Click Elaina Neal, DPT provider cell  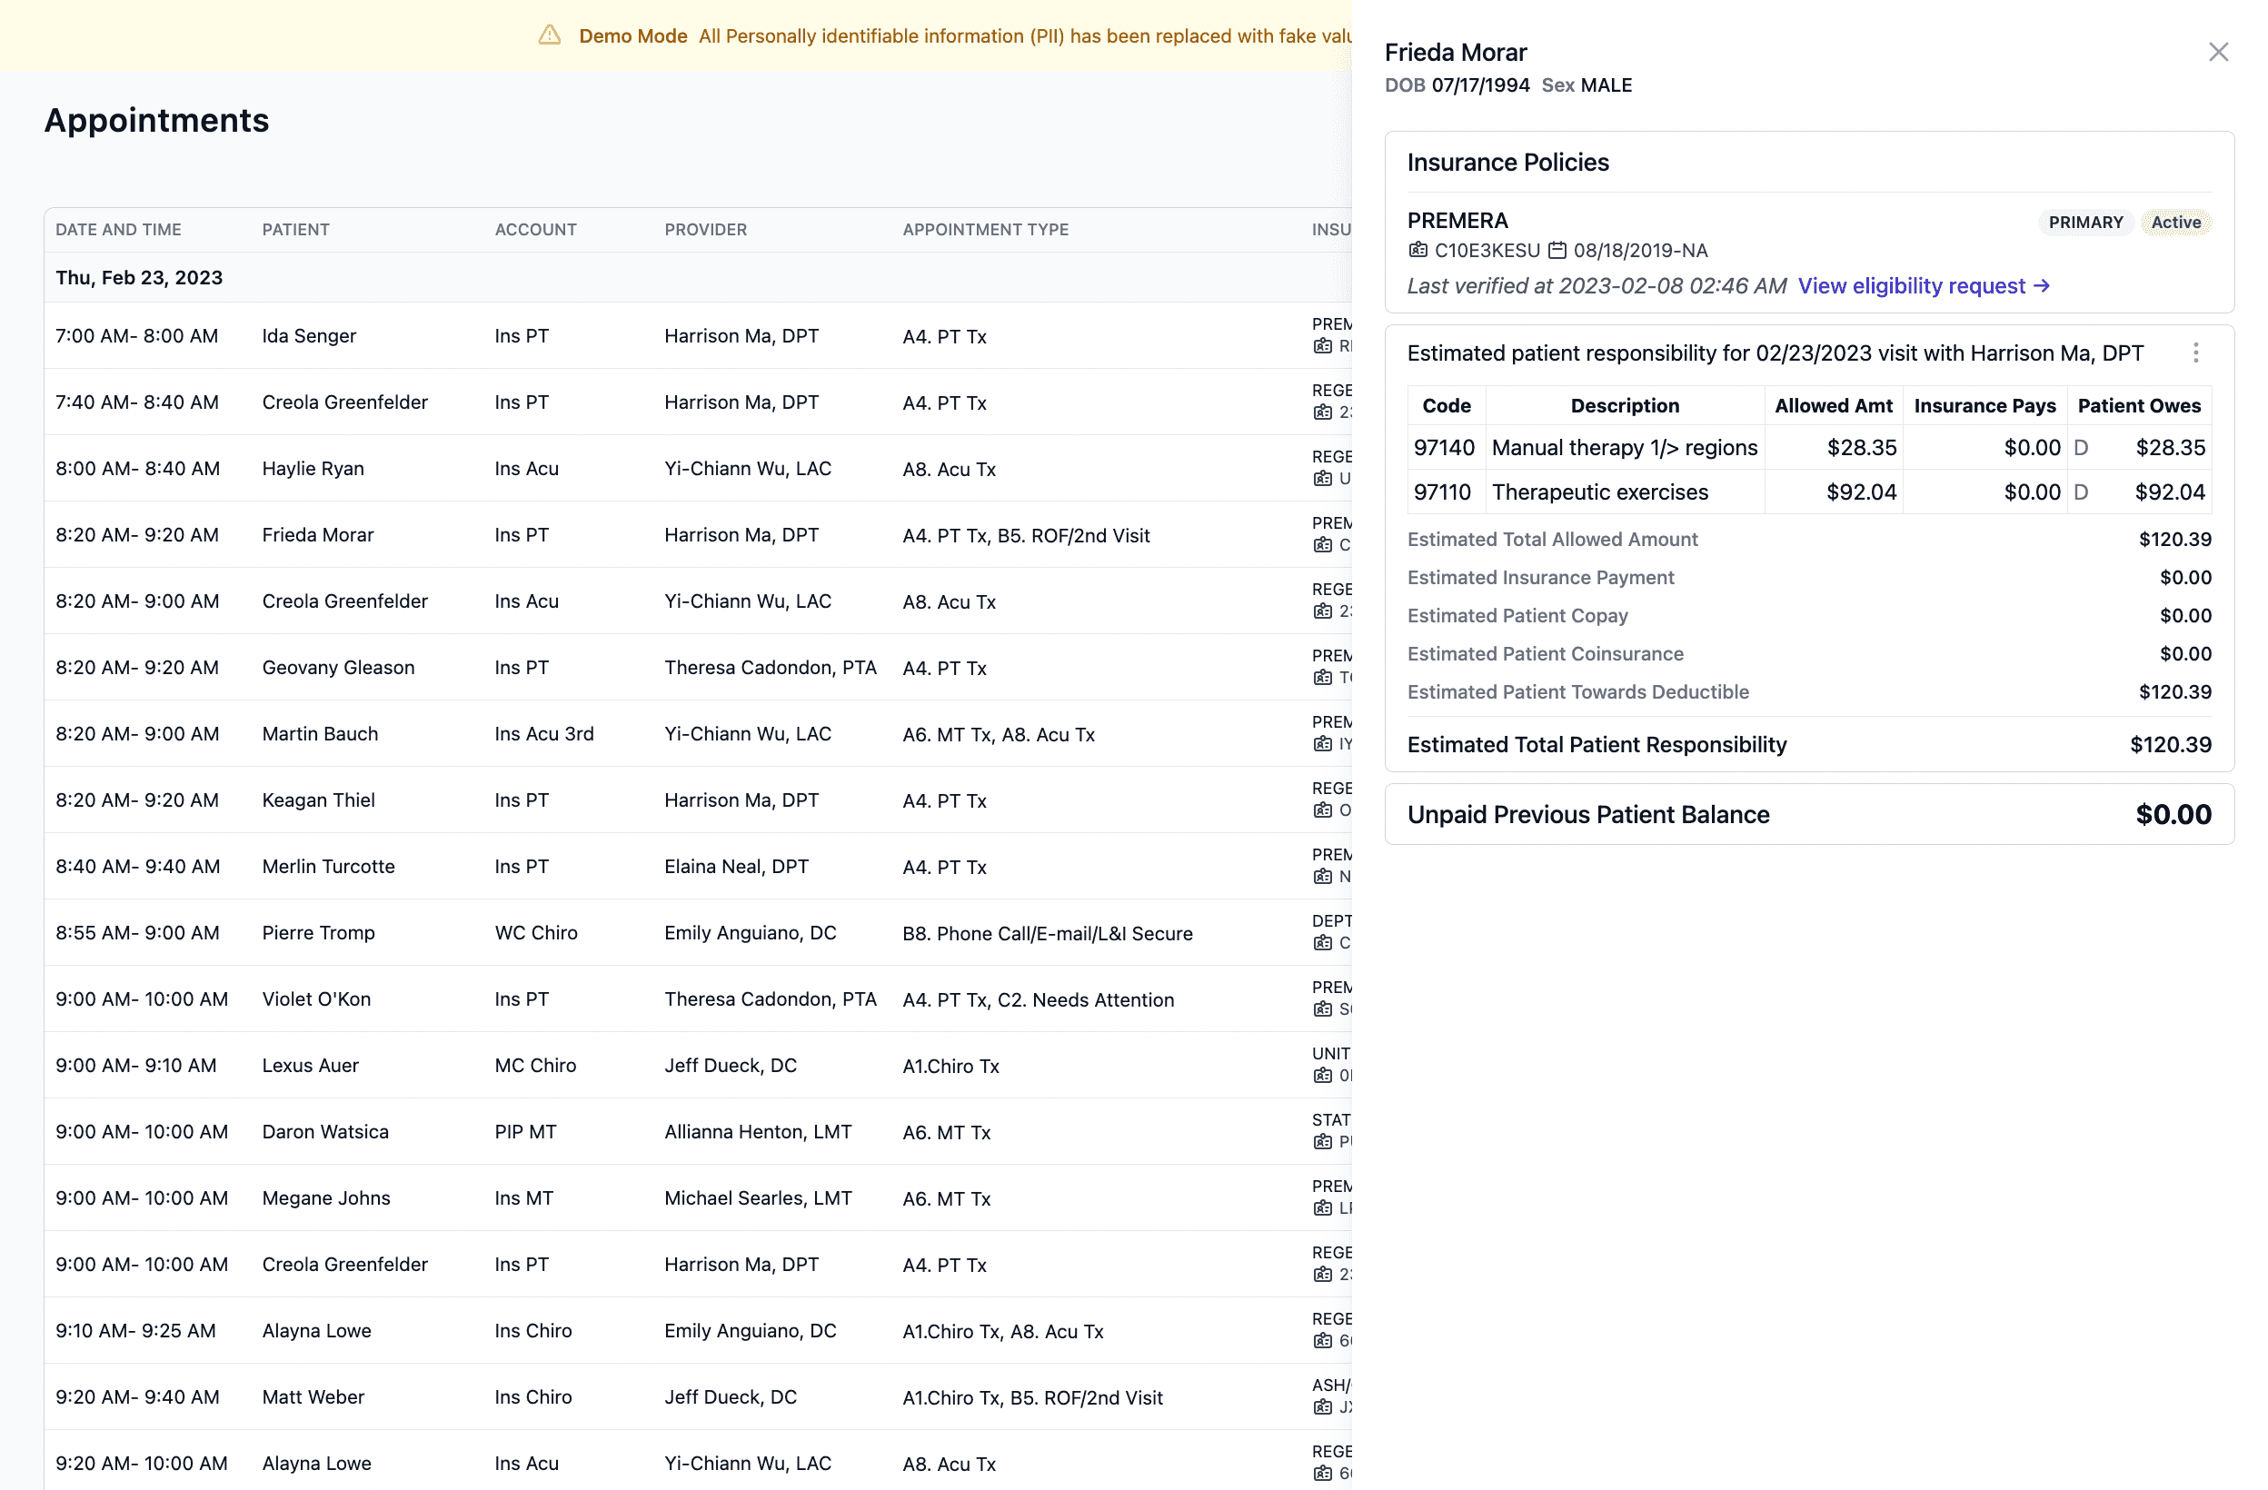tap(736, 867)
